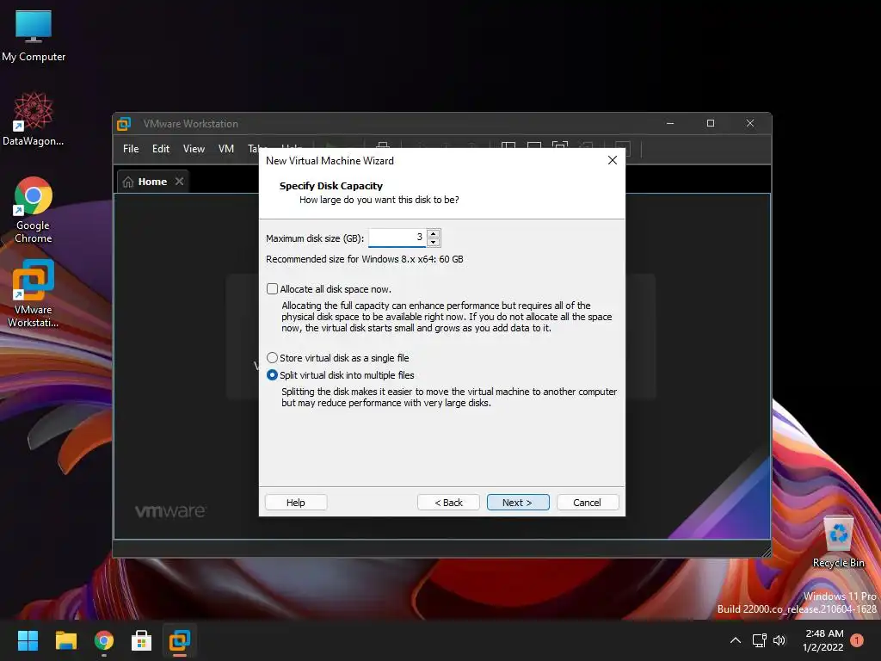Open the notification badge in the tray
The height and width of the screenshot is (661, 881).
point(857,640)
